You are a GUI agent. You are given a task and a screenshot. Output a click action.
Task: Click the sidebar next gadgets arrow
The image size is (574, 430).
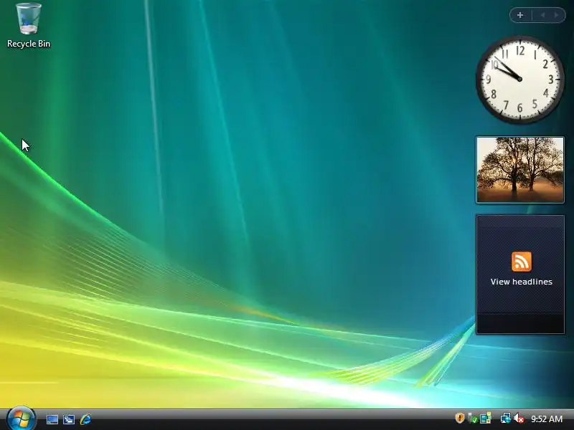click(x=557, y=15)
